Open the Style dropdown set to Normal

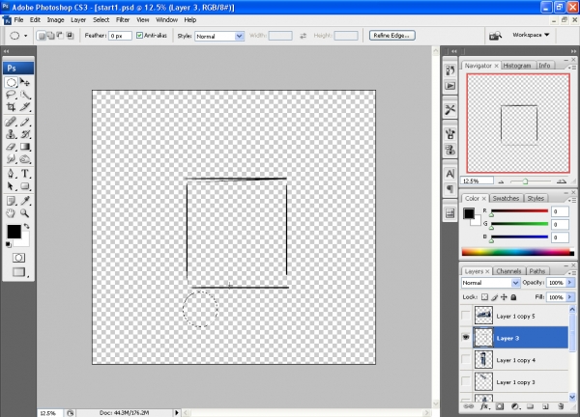[219, 36]
